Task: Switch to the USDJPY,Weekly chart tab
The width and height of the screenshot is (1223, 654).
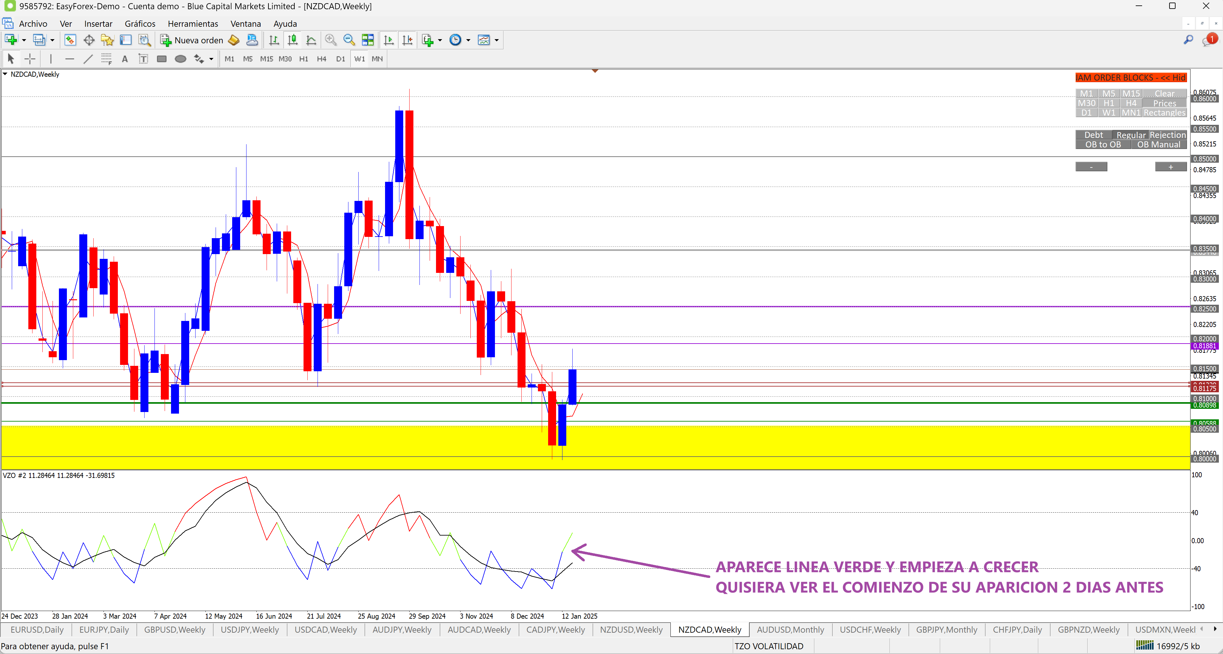Action: (x=250, y=629)
